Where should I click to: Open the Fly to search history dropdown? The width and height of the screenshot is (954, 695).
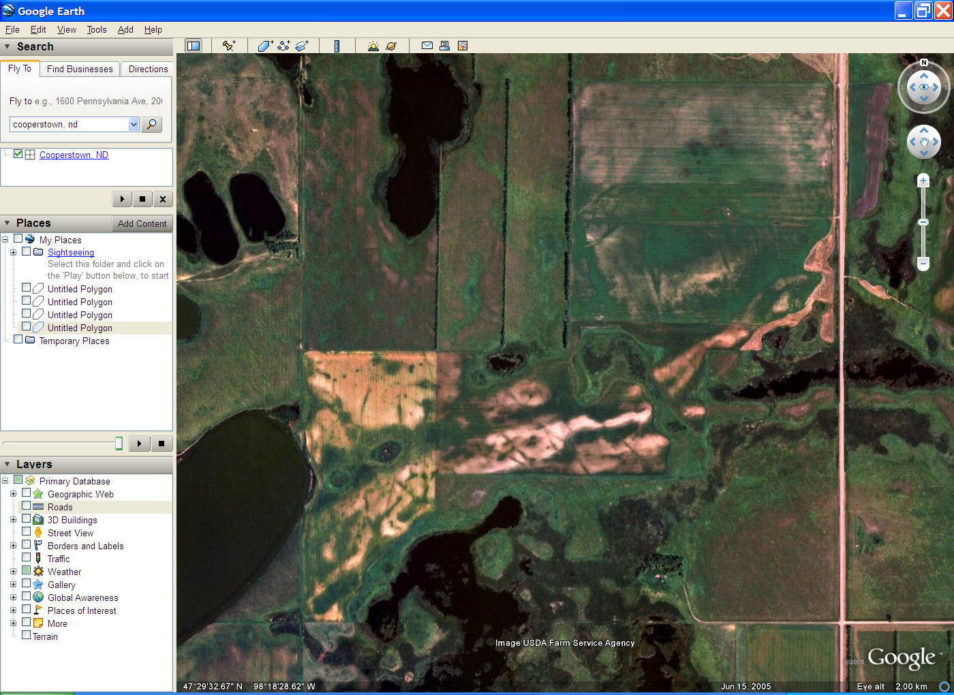(x=134, y=124)
